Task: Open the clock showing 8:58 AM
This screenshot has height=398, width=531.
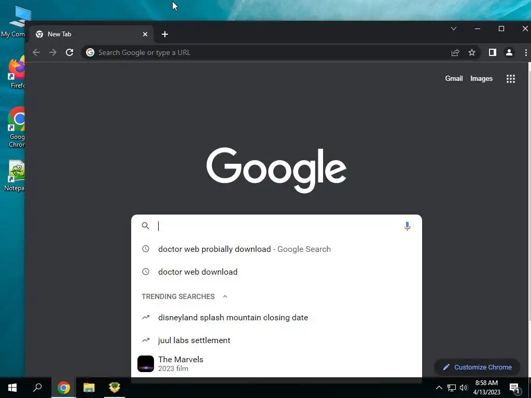Action: [x=486, y=388]
